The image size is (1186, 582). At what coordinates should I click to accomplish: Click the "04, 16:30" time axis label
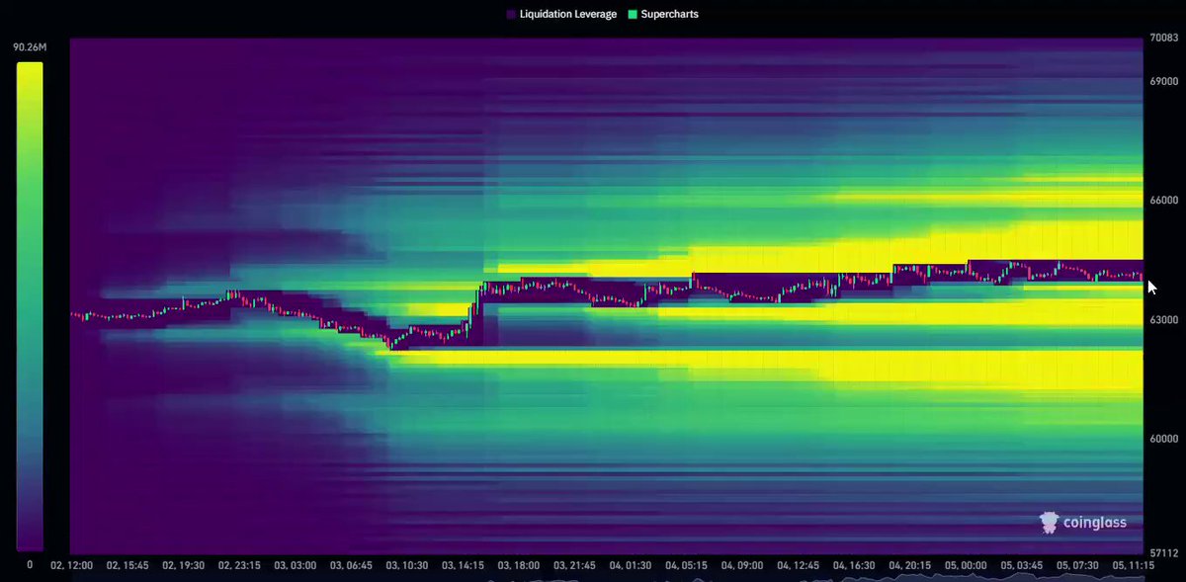(x=854, y=566)
